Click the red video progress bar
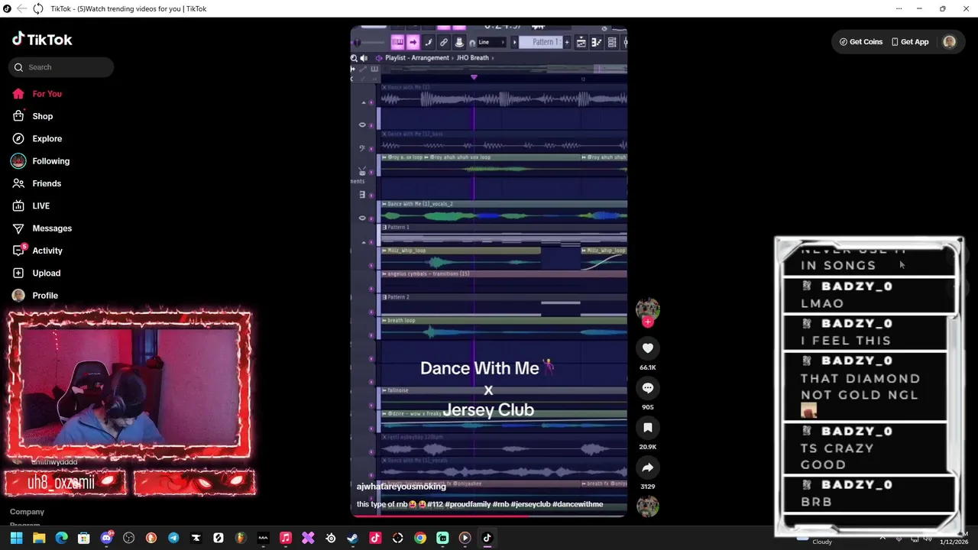 (489, 516)
